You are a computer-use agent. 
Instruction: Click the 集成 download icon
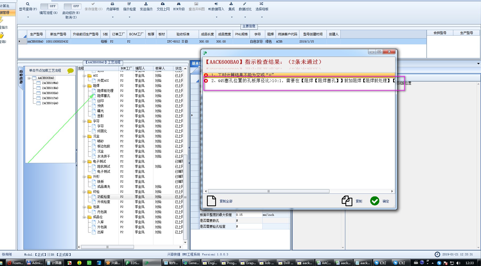[231, 4]
